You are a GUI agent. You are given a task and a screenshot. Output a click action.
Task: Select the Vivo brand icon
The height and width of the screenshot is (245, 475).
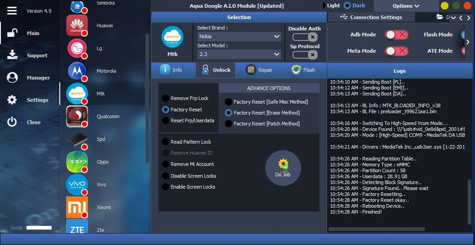point(77,185)
